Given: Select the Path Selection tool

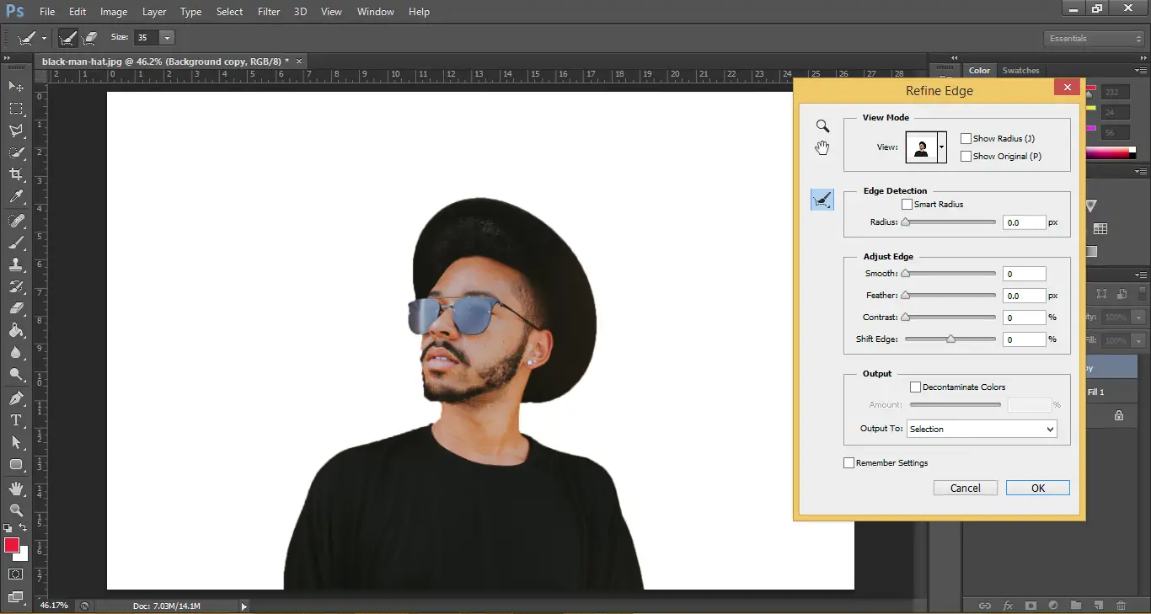Looking at the screenshot, I should (16, 442).
